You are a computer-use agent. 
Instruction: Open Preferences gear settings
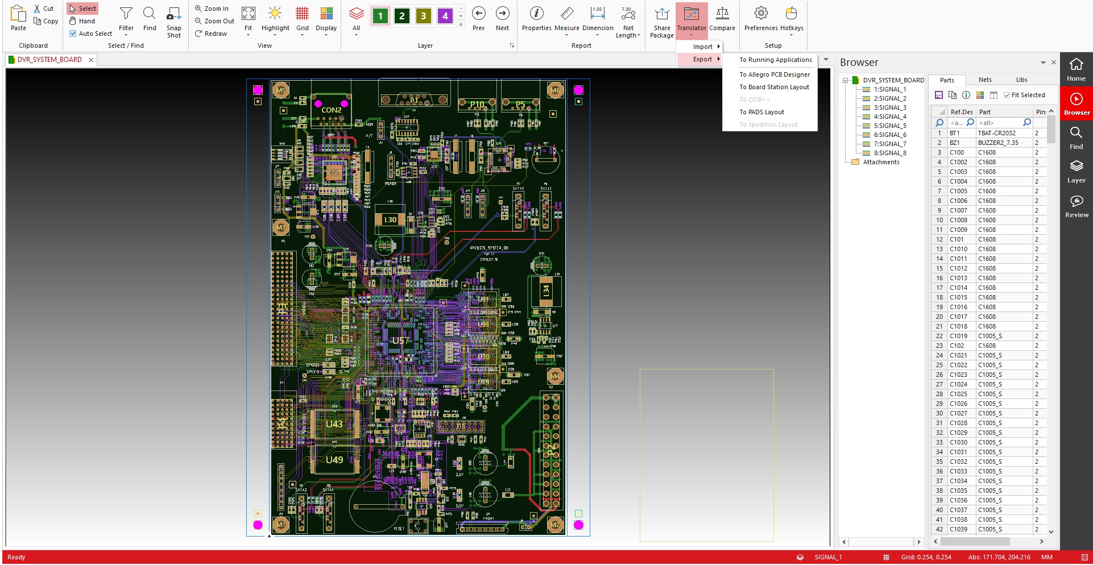point(761,18)
